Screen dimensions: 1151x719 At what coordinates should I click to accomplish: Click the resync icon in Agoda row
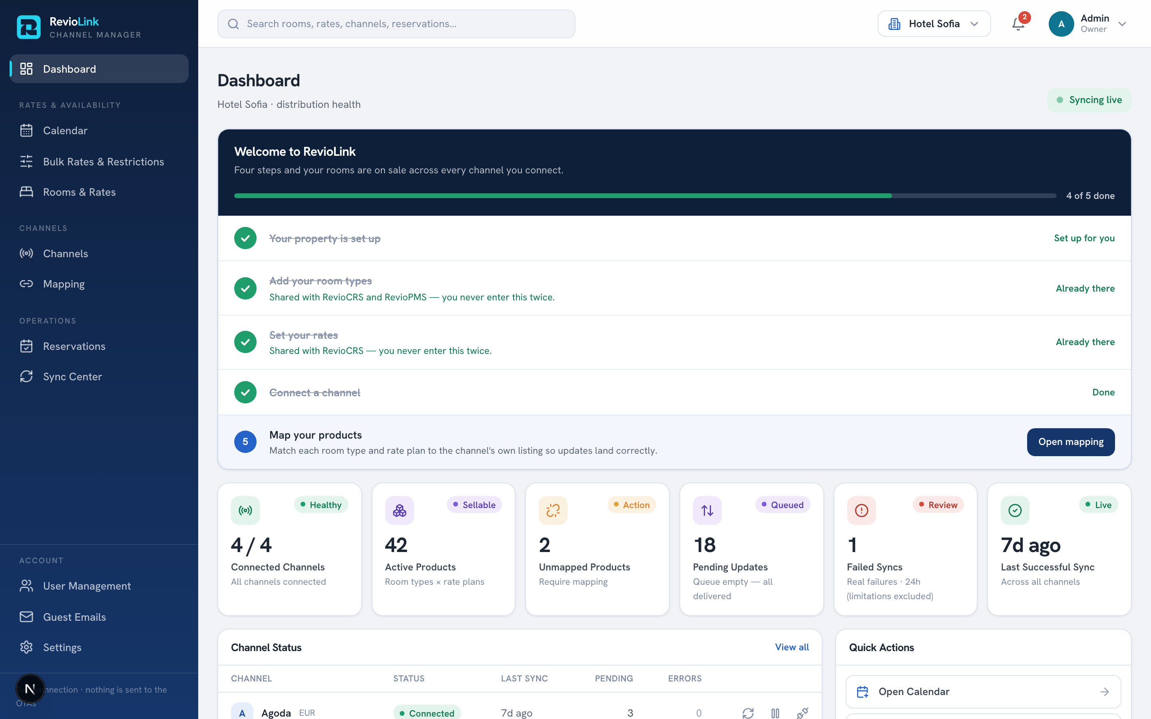tap(748, 713)
